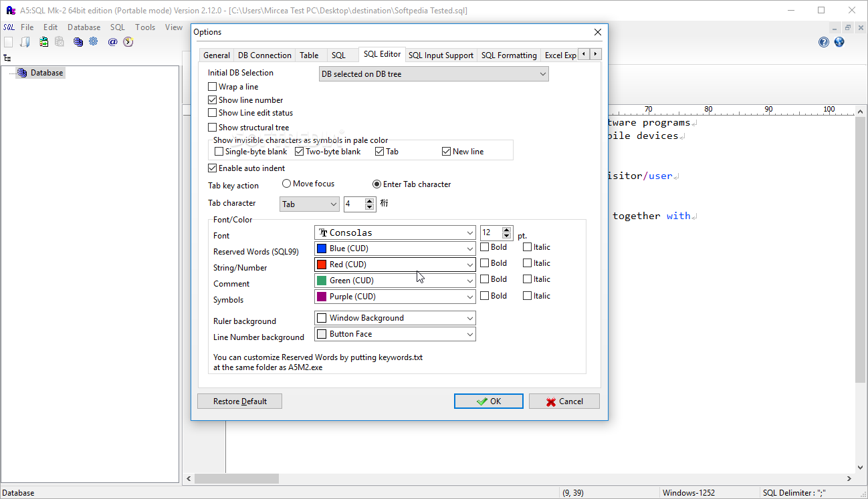Screen dimensions: 868x499
Task: Open Line Number background Button Face dropdown
Action: 395,334
